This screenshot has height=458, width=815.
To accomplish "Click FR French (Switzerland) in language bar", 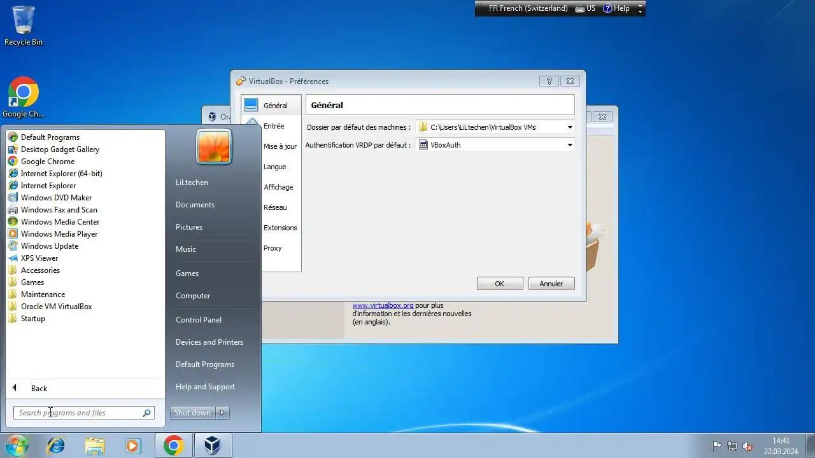I will [528, 8].
